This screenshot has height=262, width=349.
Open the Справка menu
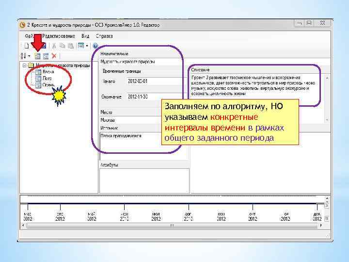click(x=104, y=36)
